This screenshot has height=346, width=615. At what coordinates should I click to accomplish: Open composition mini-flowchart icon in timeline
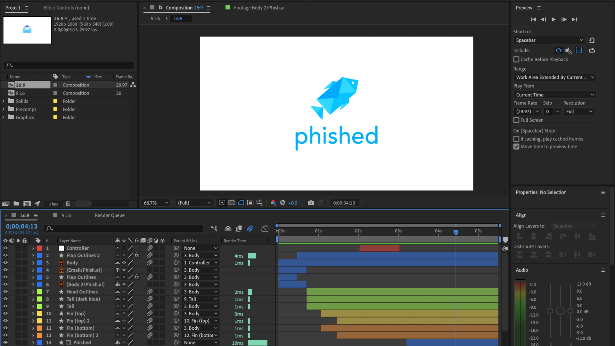pos(214,228)
